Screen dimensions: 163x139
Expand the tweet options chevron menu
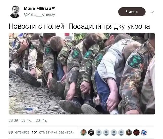[152, 12]
